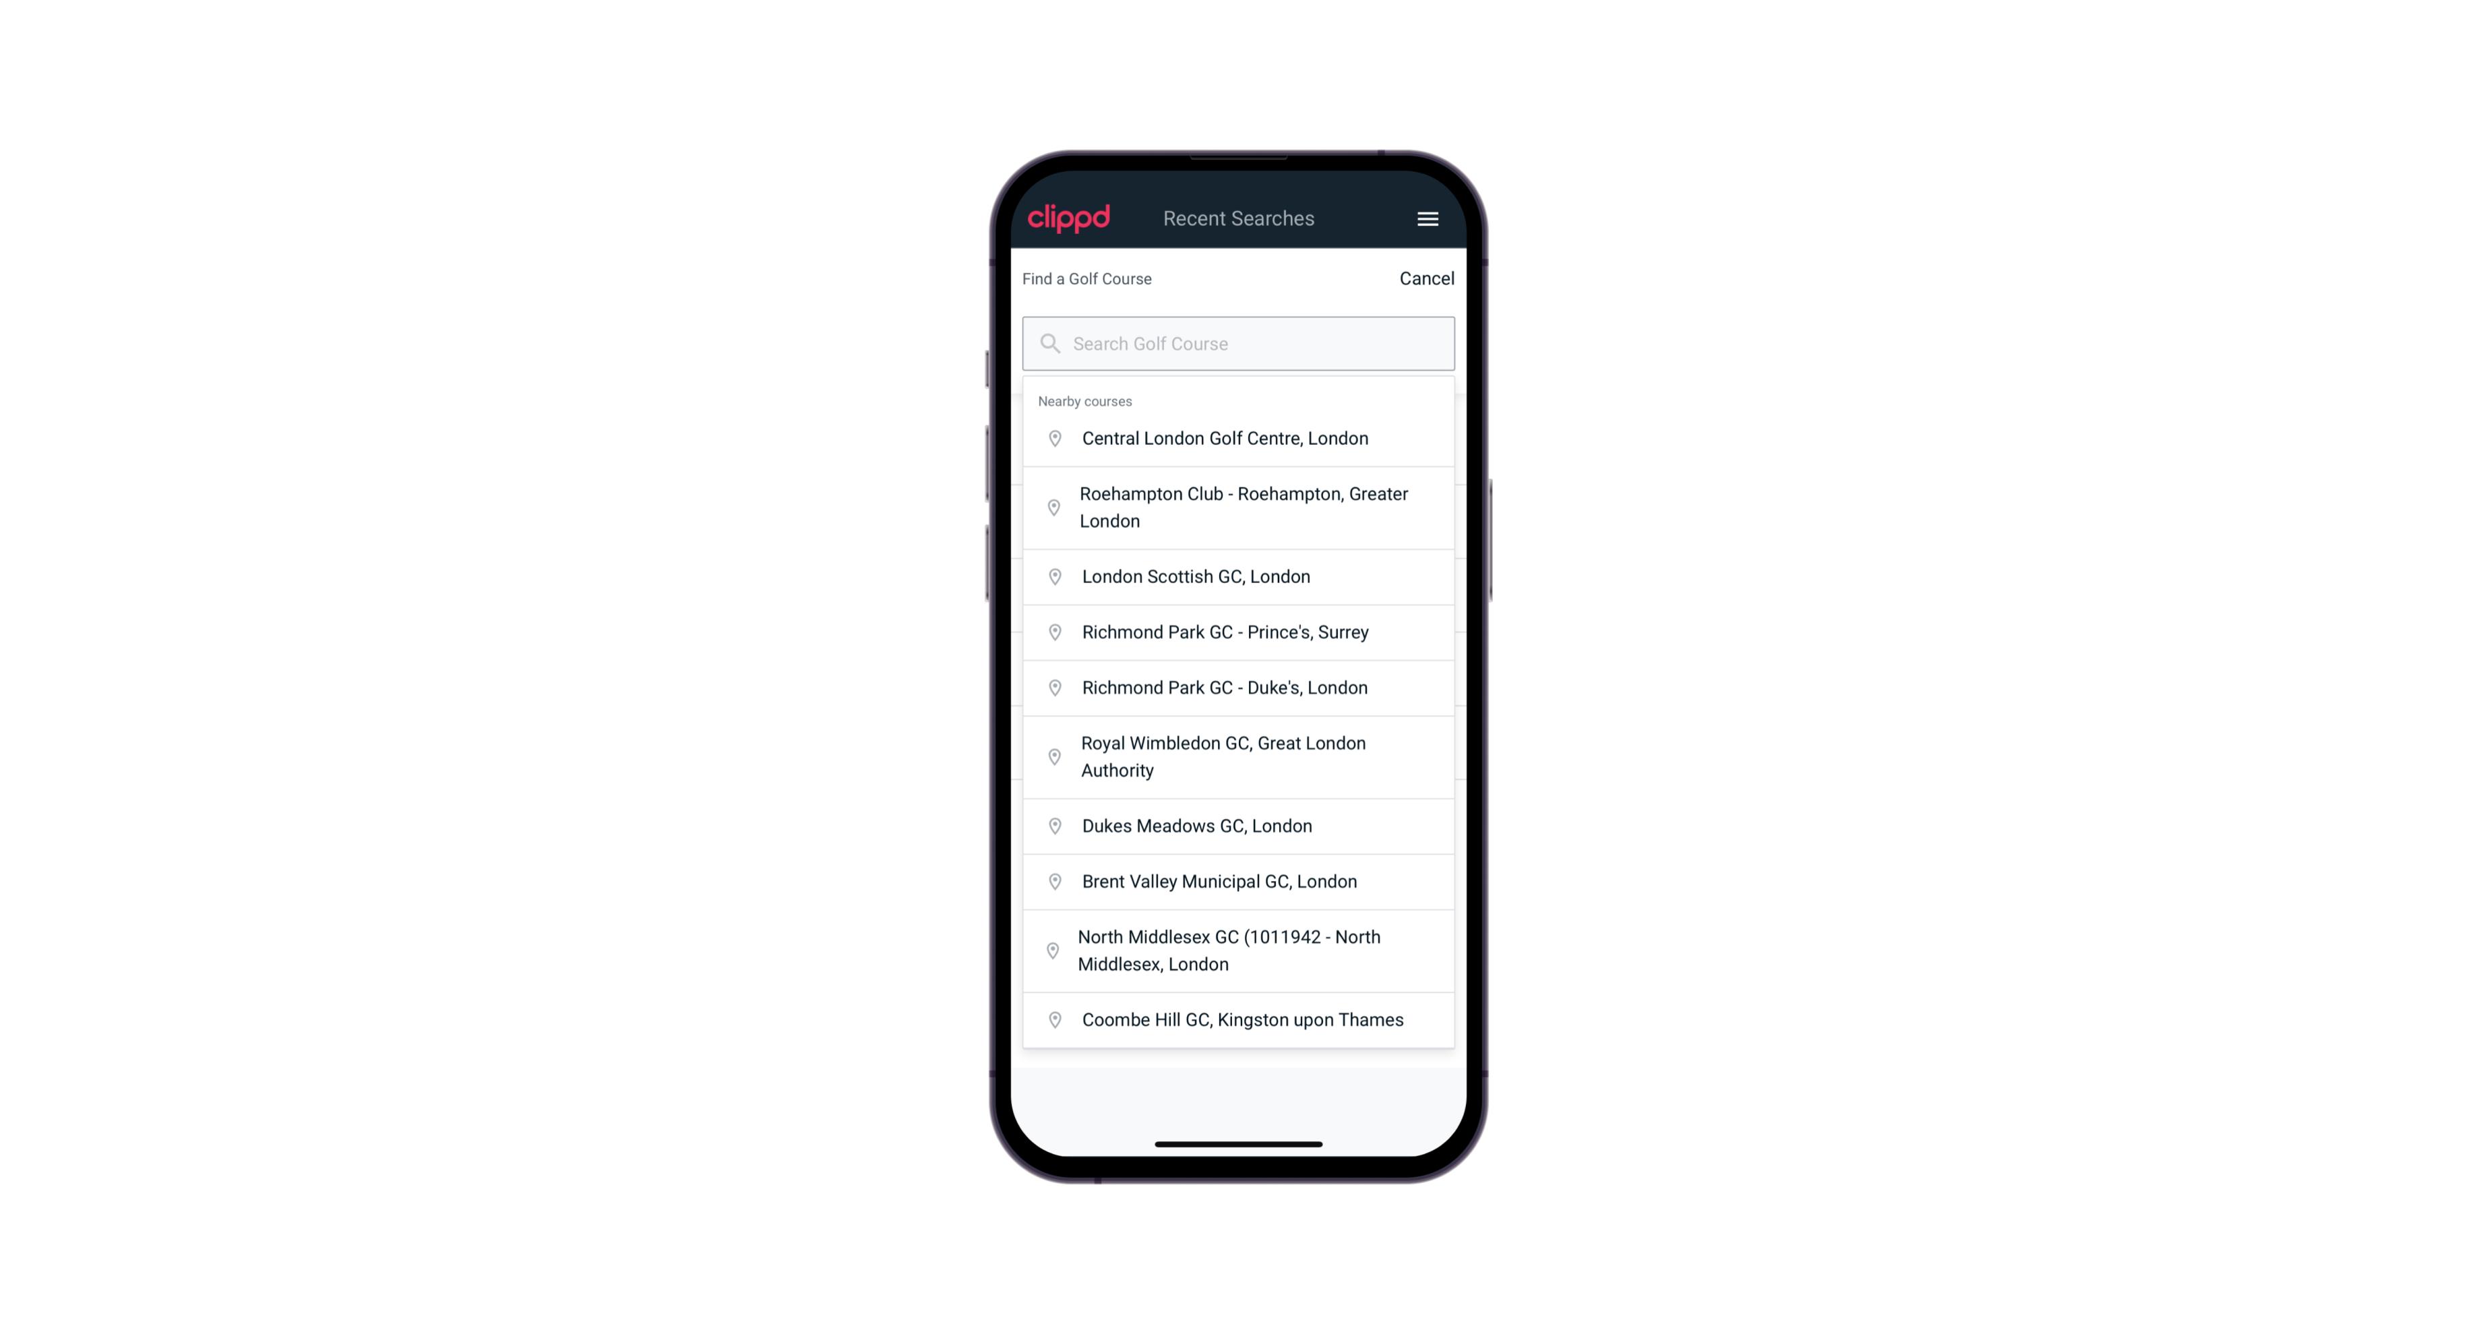Select Richmond Park GC Duke's London
Screen dimensions: 2479x1334
pos(1238,687)
